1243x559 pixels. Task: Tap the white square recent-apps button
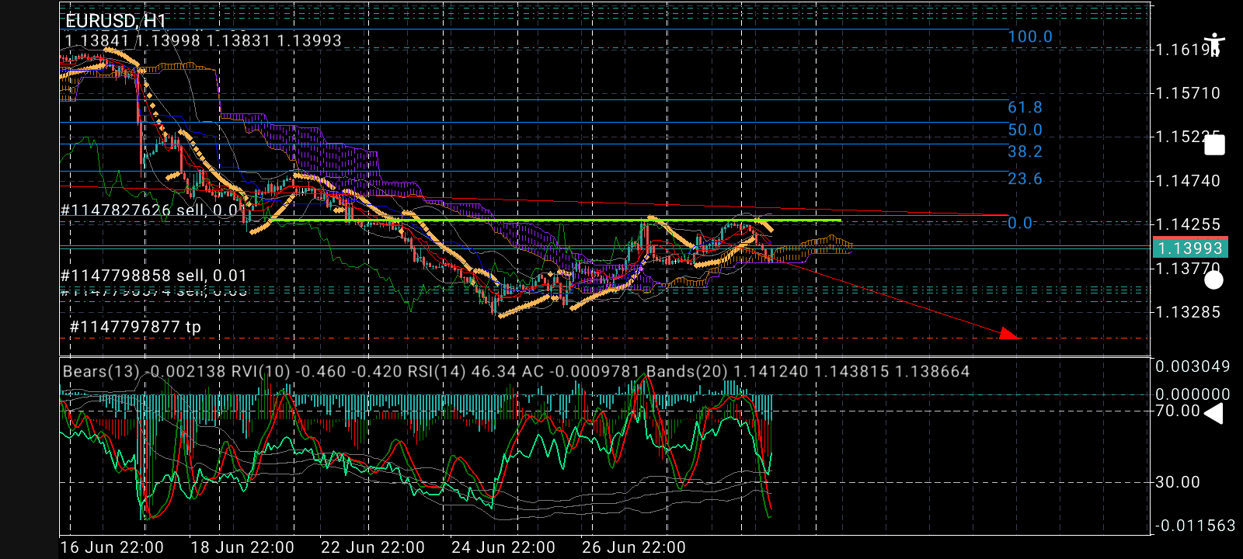click(x=1214, y=145)
